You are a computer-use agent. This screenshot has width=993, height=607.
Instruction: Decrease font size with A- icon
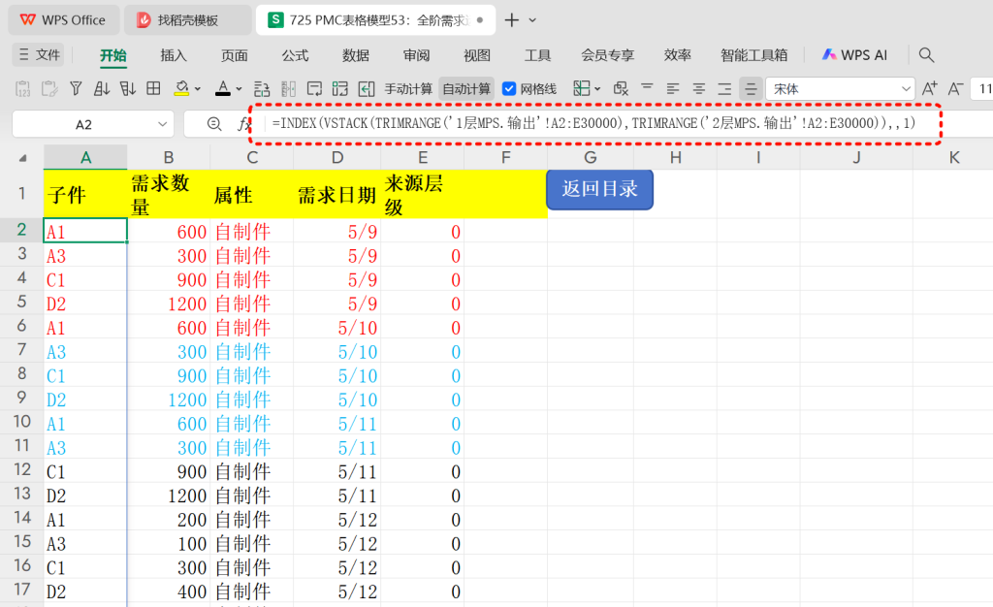coord(955,88)
